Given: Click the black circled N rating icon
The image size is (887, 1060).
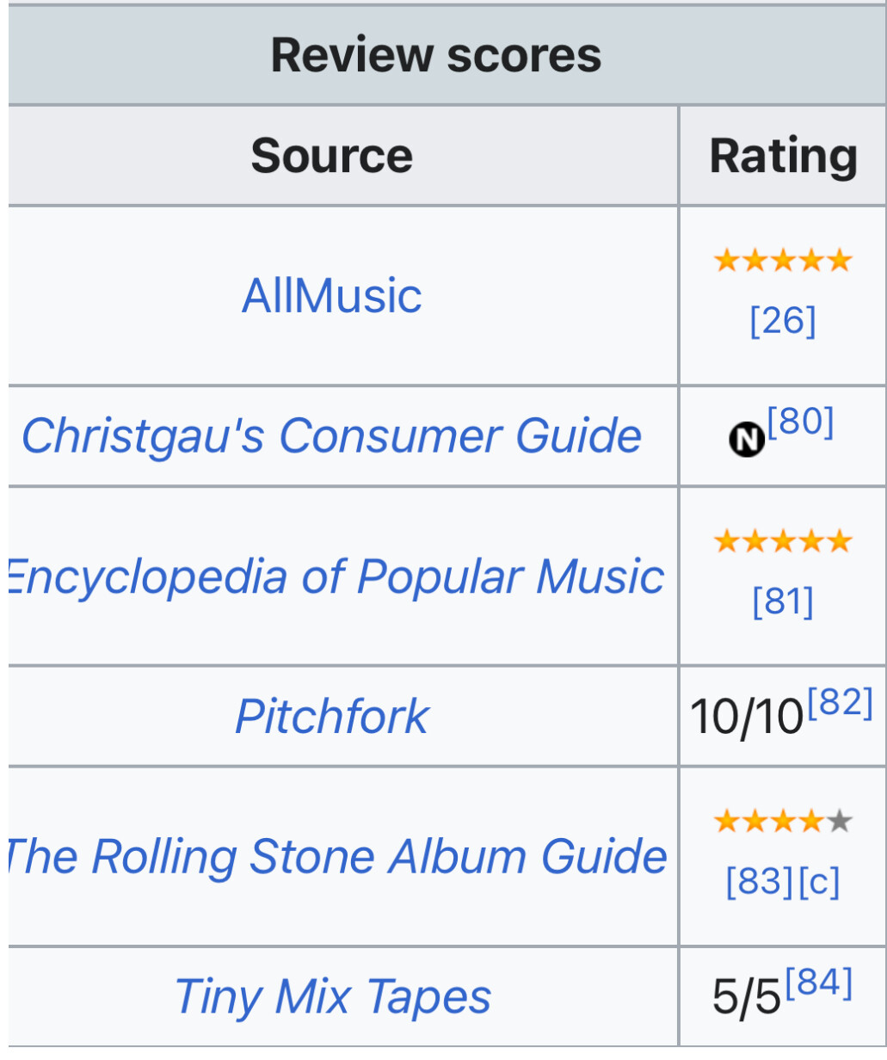Looking at the screenshot, I should (747, 440).
